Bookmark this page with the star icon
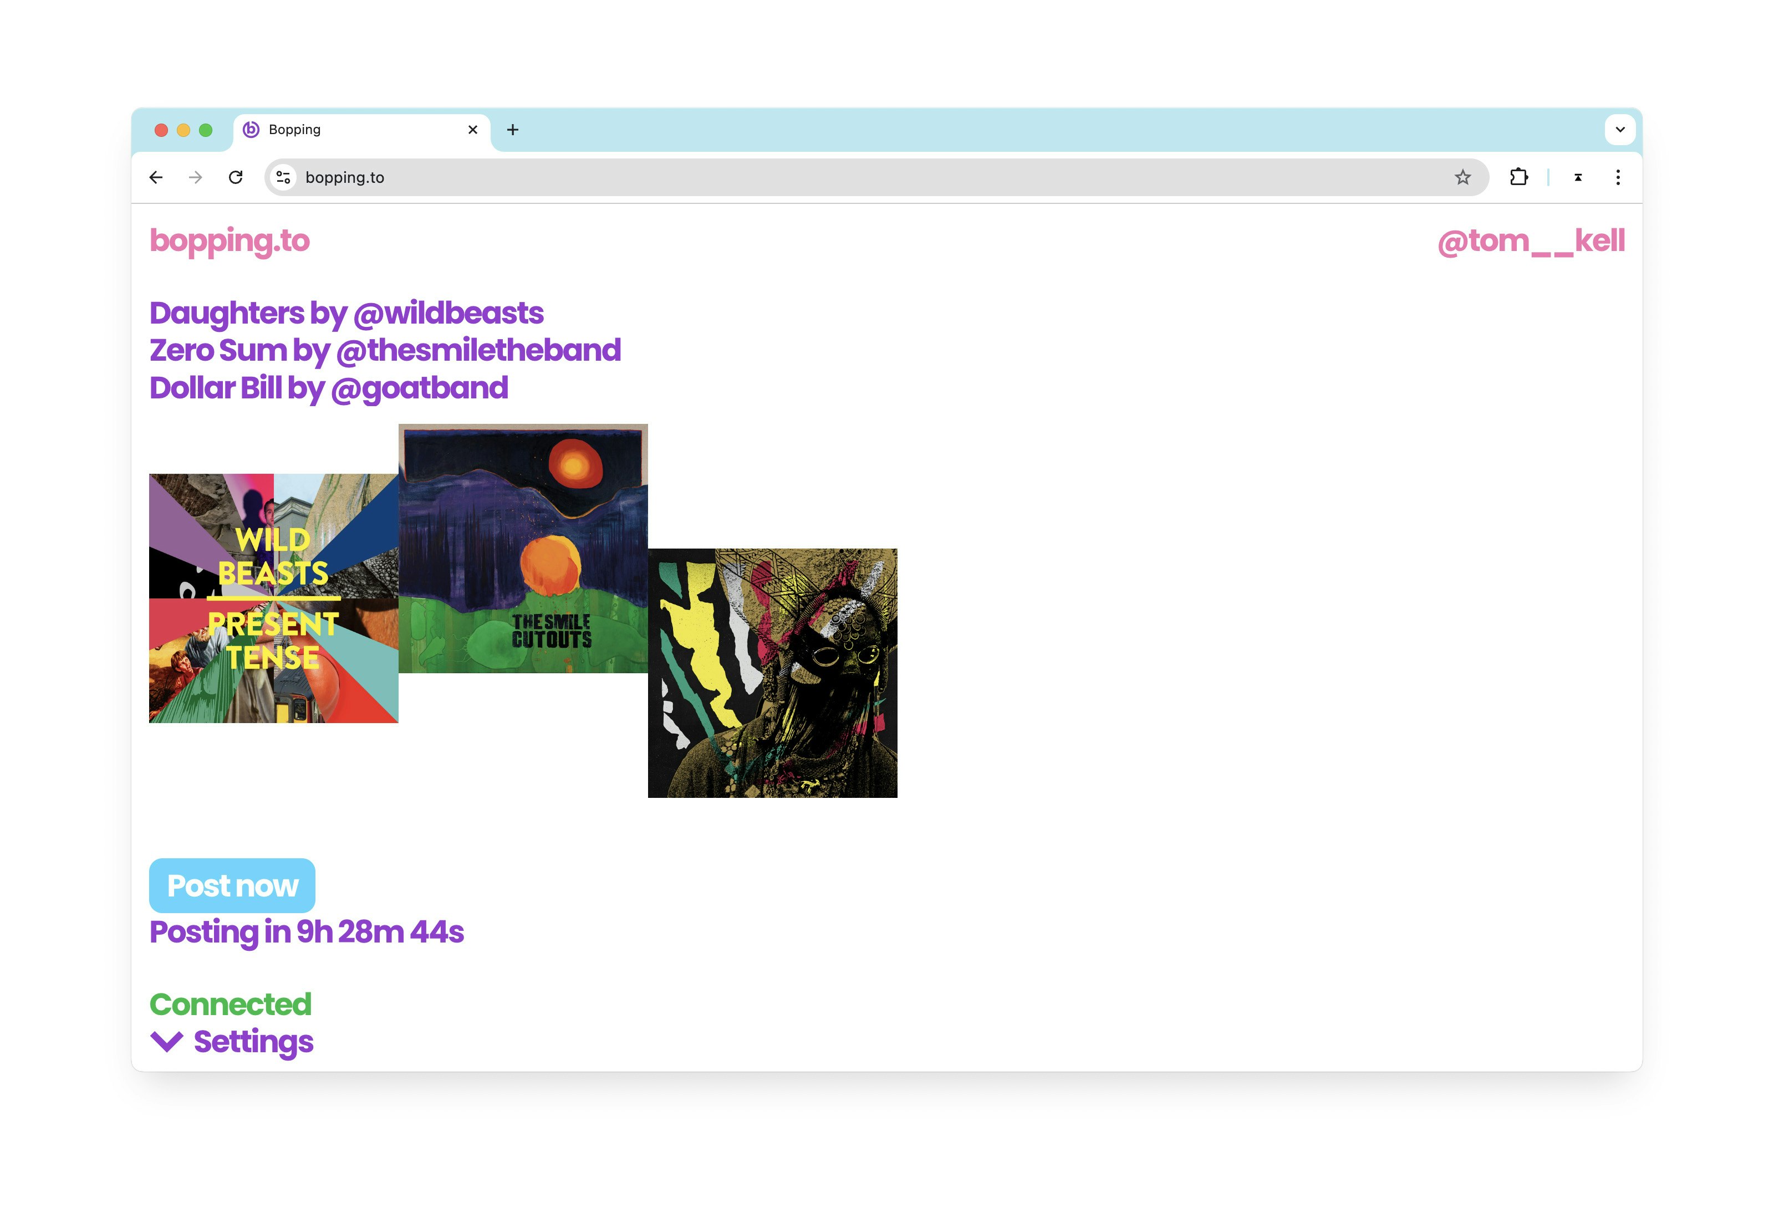The width and height of the screenshot is (1774, 1219). 1462,177
